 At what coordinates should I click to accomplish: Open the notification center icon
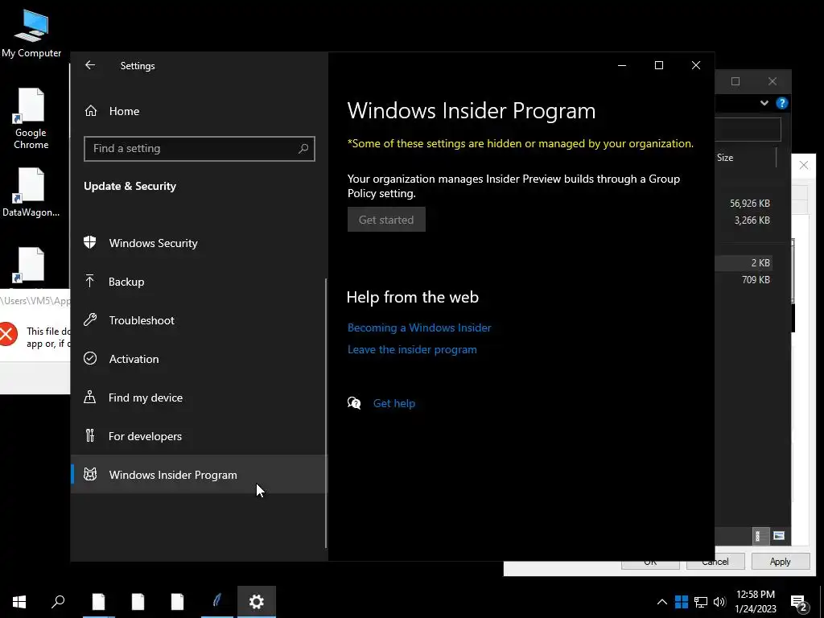pyautogui.click(x=798, y=603)
